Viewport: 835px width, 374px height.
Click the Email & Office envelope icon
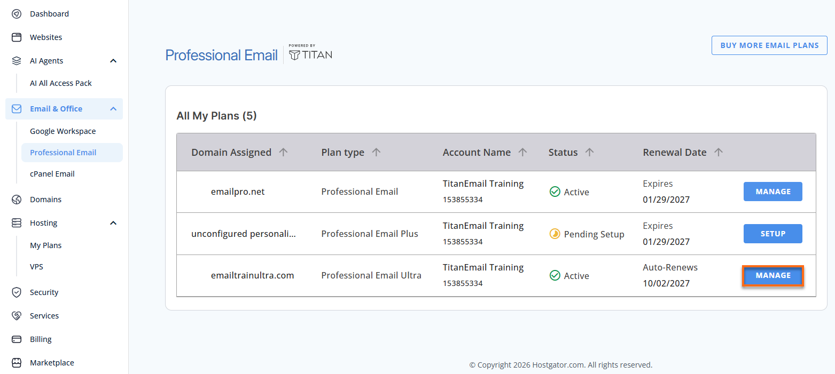pyautogui.click(x=17, y=109)
